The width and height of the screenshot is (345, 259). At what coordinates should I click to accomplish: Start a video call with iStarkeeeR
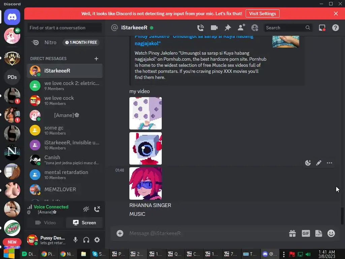pyautogui.click(x=214, y=28)
